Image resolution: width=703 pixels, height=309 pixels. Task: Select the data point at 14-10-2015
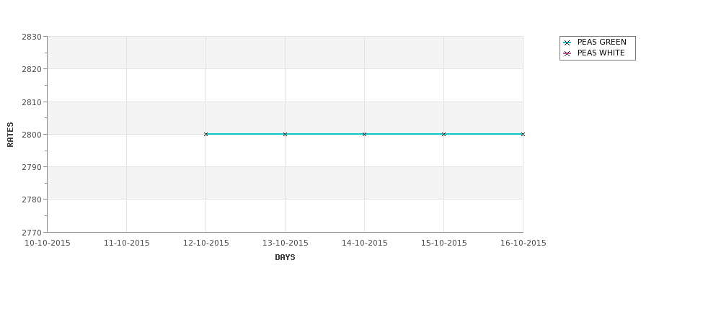pos(365,135)
